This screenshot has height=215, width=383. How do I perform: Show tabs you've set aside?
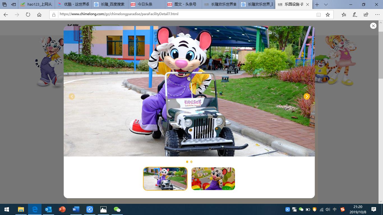[x=4, y=4]
